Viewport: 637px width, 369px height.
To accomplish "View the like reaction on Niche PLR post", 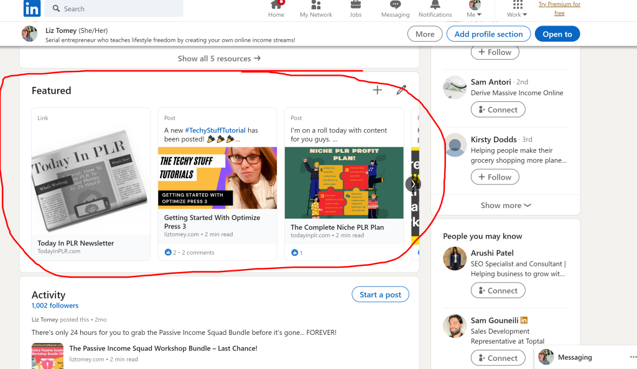I will click(x=297, y=253).
